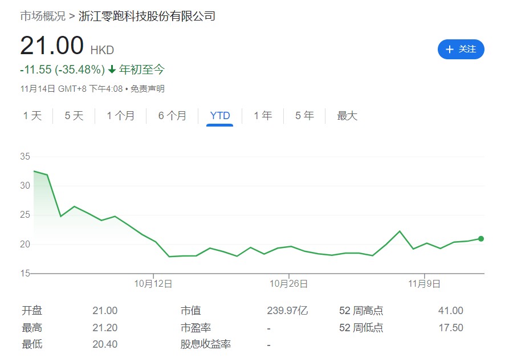Select the YTD tab
The width and height of the screenshot is (509, 358).
click(x=220, y=116)
